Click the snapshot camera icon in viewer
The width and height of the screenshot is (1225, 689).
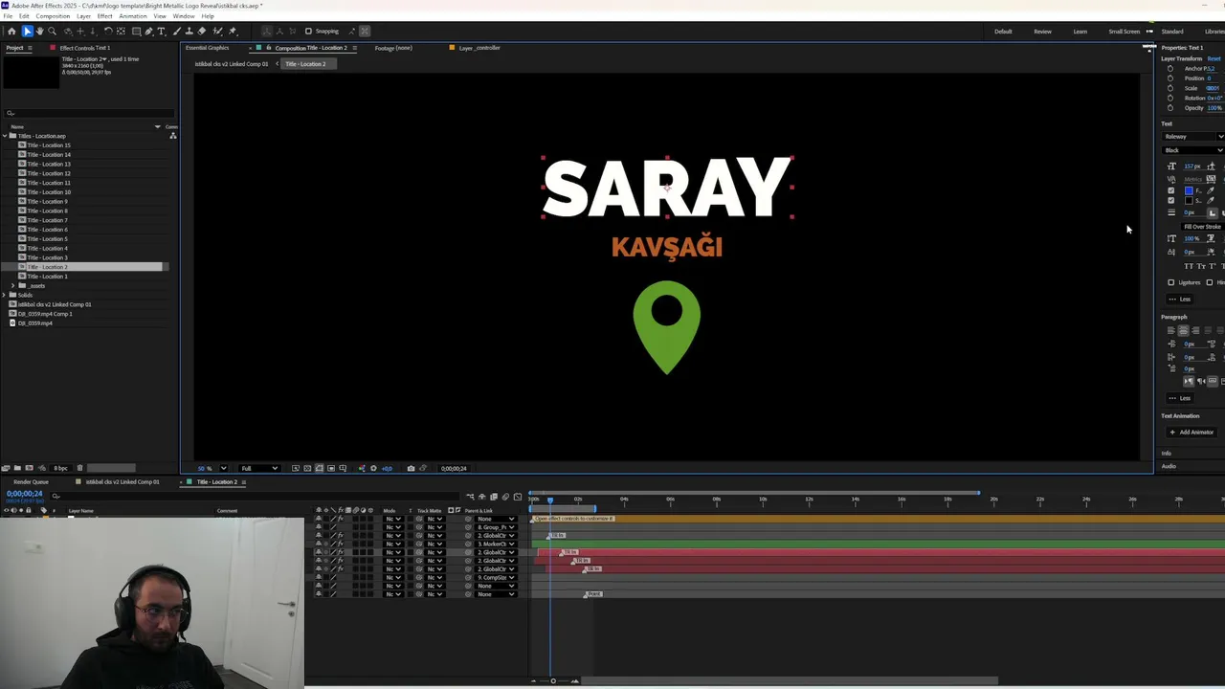tap(411, 468)
